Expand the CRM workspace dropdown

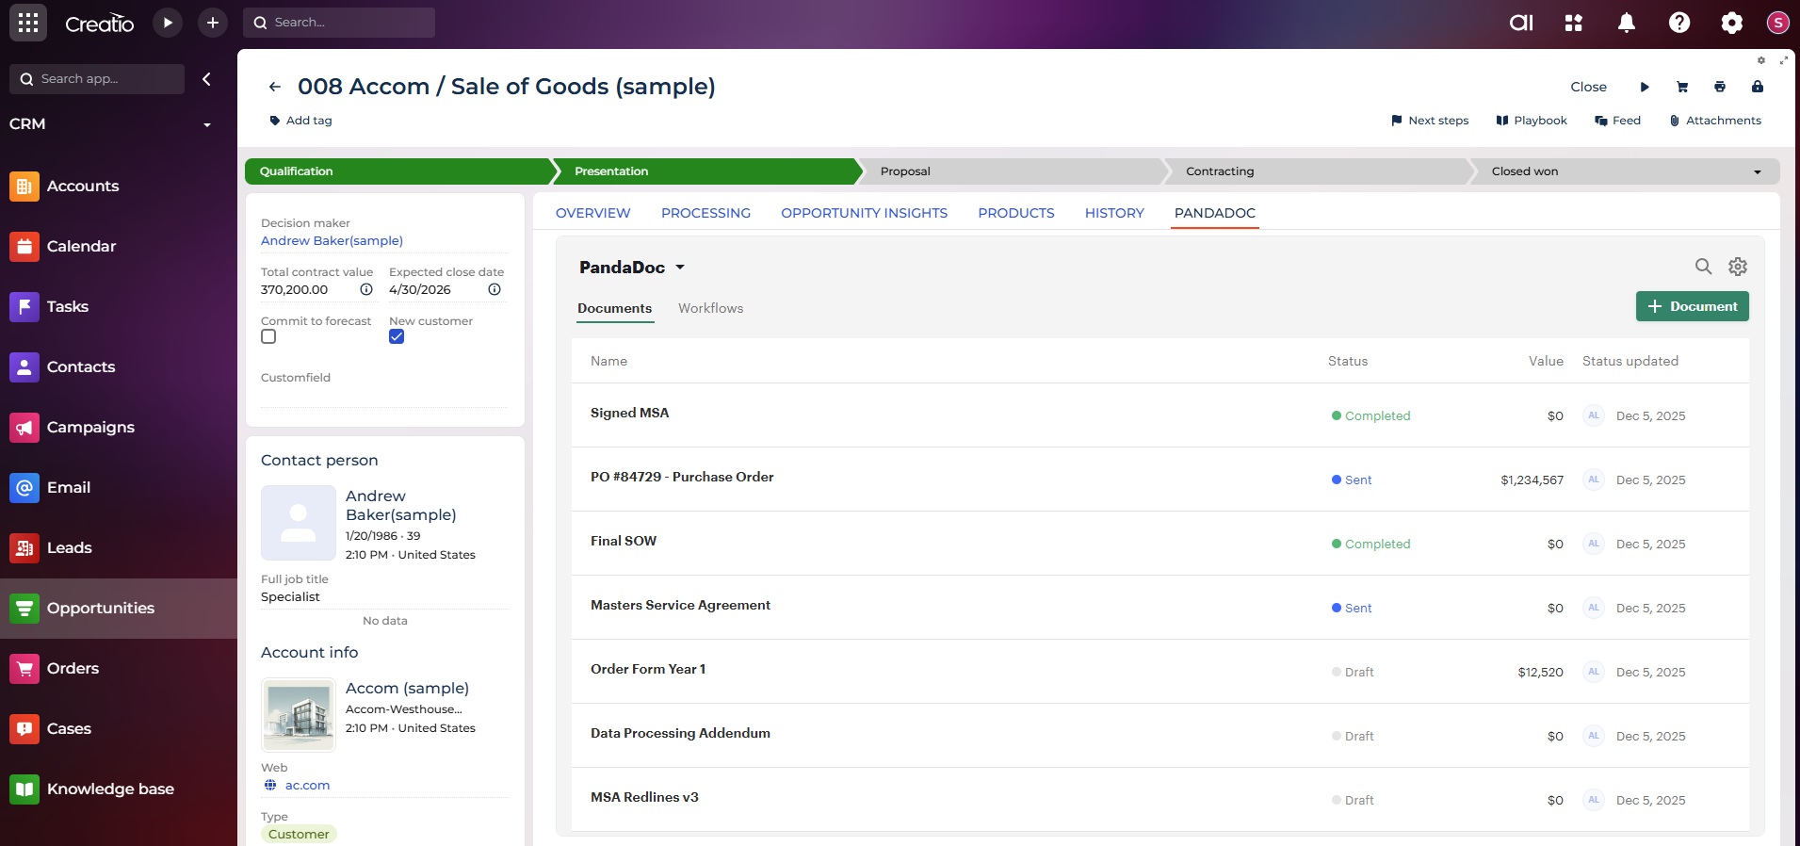coord(207,124)
